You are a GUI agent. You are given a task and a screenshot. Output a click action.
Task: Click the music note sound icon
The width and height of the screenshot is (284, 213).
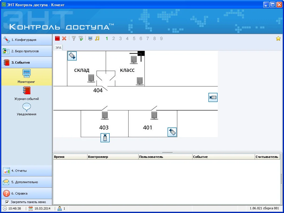[x=97, y=38]
